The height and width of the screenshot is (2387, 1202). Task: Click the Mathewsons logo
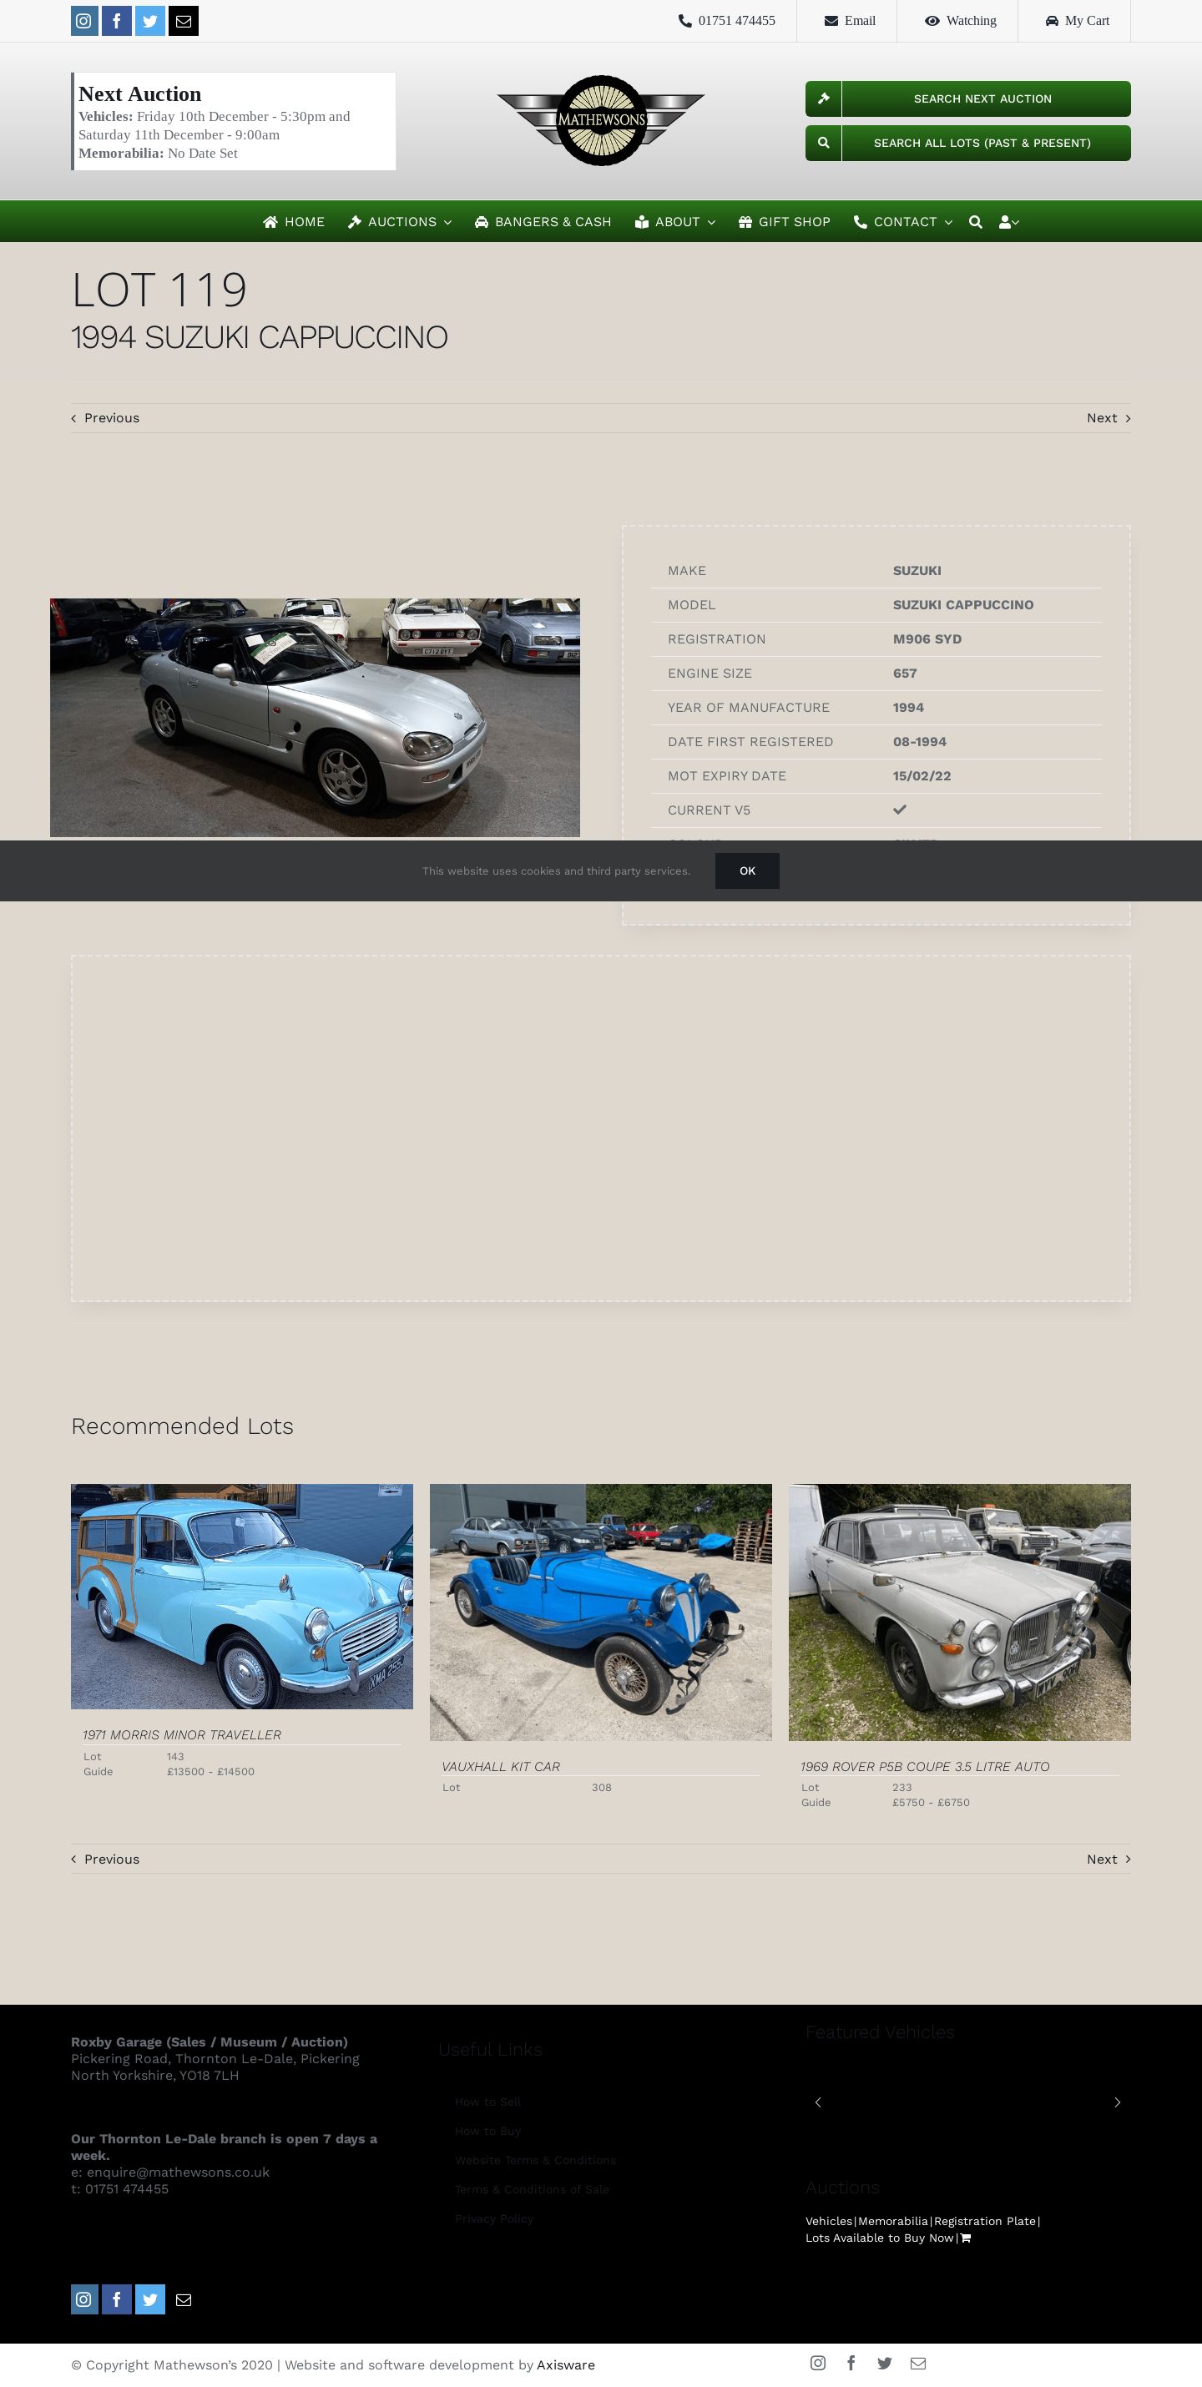click(x=600, y=120)
